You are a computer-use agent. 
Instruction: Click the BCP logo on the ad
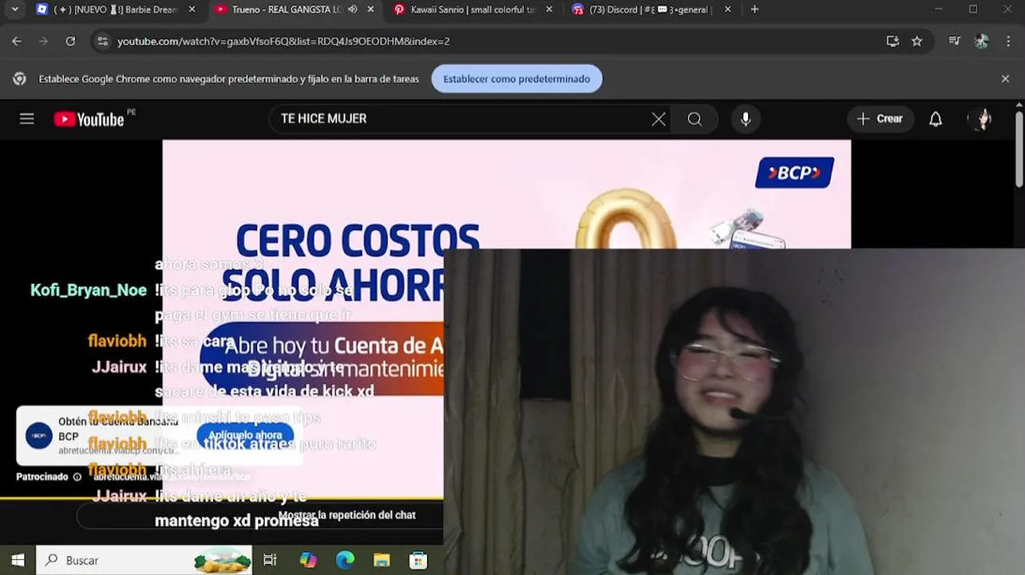794,172
